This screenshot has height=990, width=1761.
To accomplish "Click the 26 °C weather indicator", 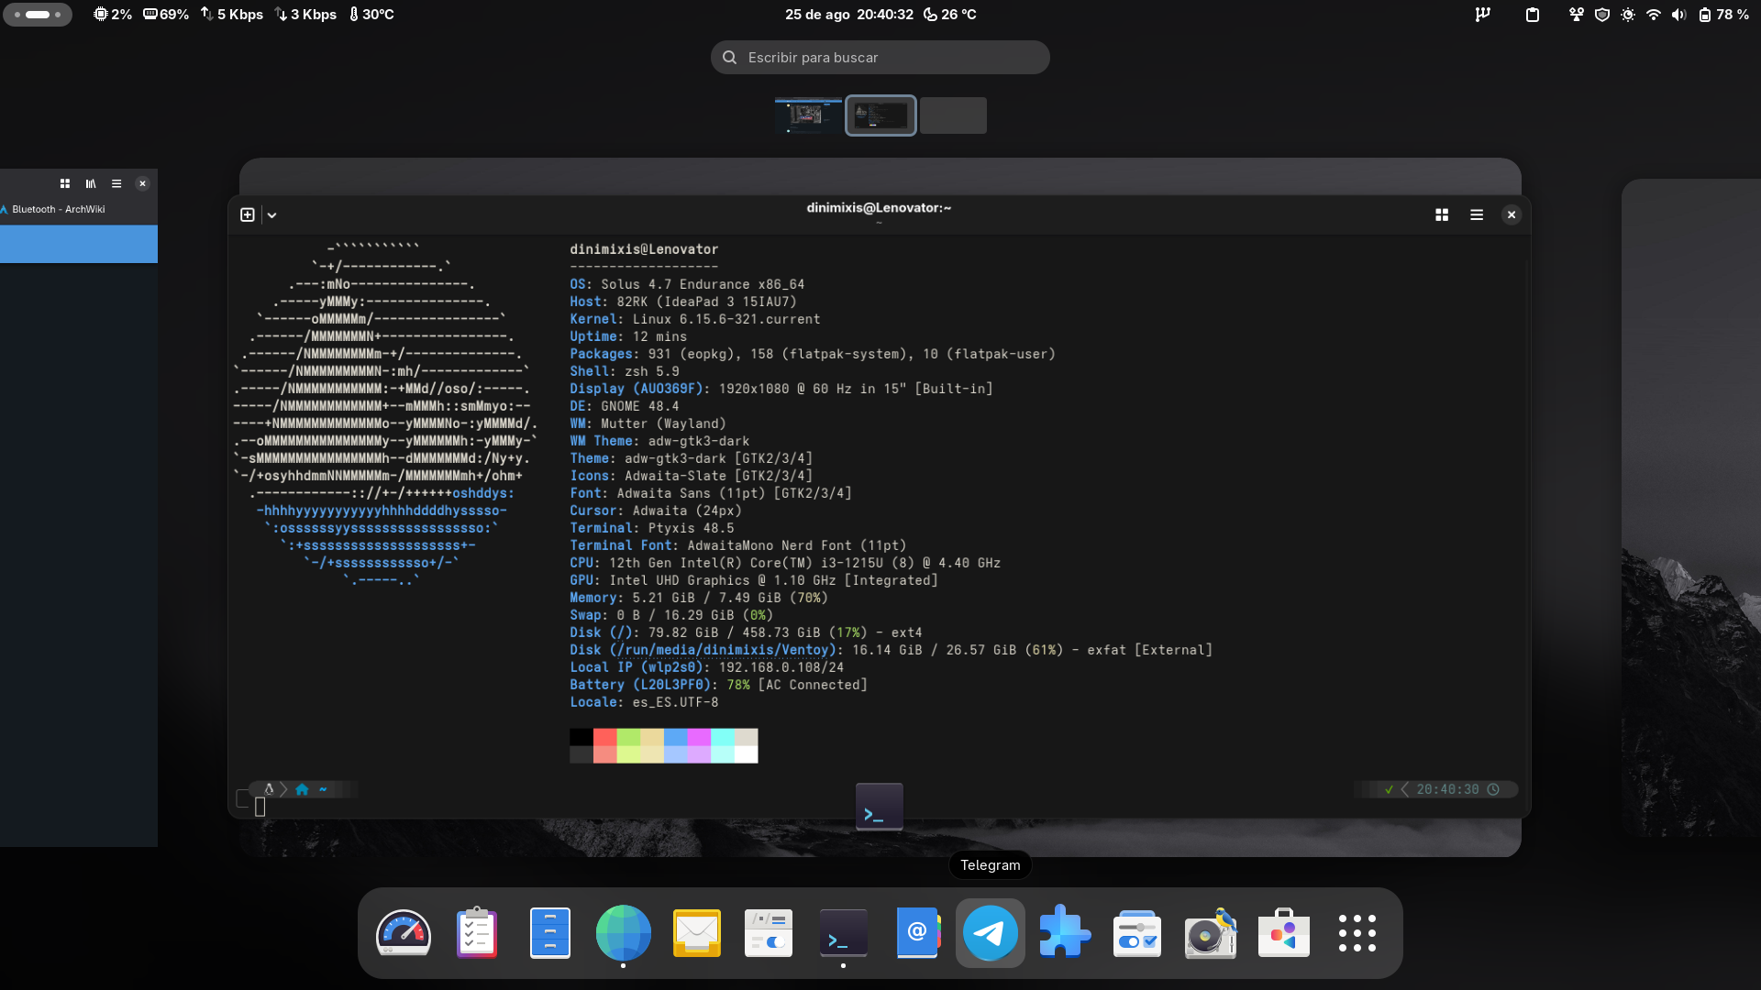I will pos(950,15).
